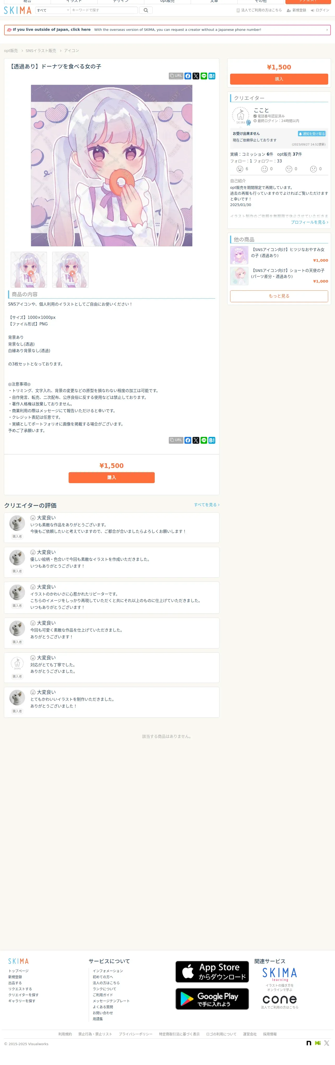Share on Hatena Bookmark from row under title
Viewport: 335px width, 1065px height.
click(x=212, y=76)
